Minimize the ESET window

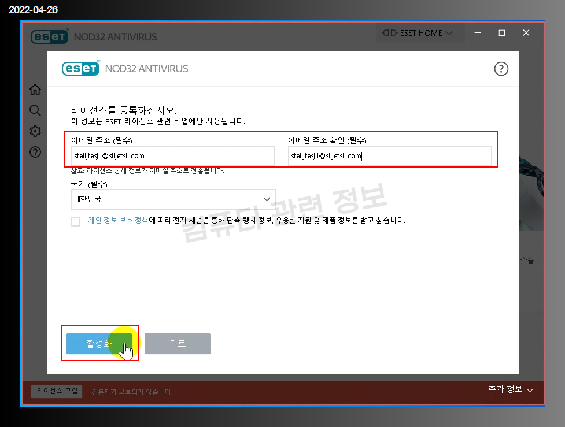pyautogui.click(x=478, y=33)
